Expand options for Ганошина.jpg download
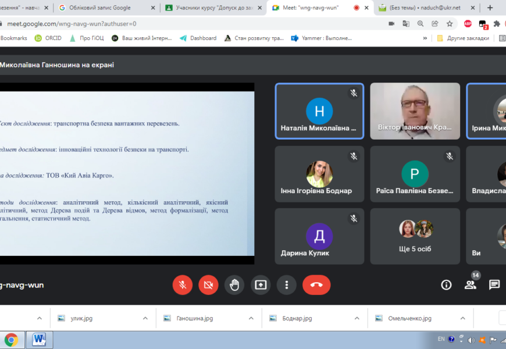The image size is (506, 349). pyautogui.click(x=251, y=318)
